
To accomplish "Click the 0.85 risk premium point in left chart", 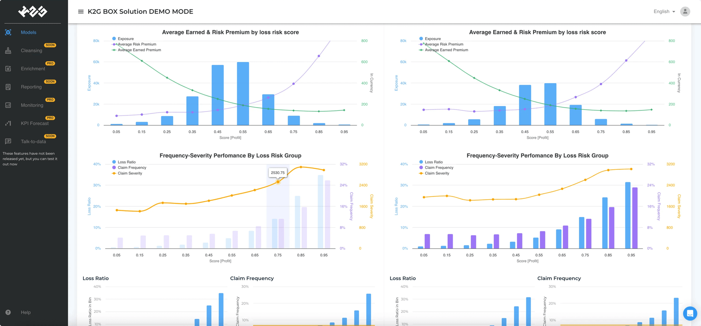I will click(x=319, y=56).
